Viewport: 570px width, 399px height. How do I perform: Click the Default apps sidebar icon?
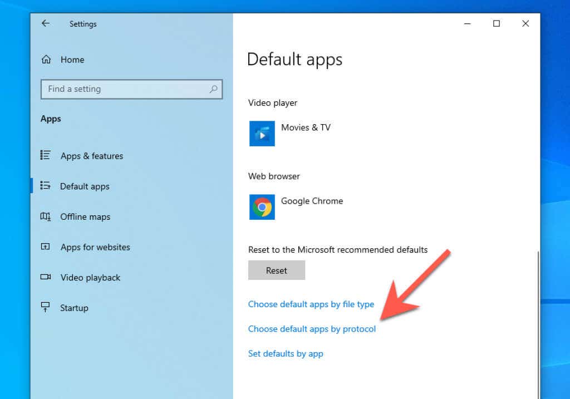46,186
